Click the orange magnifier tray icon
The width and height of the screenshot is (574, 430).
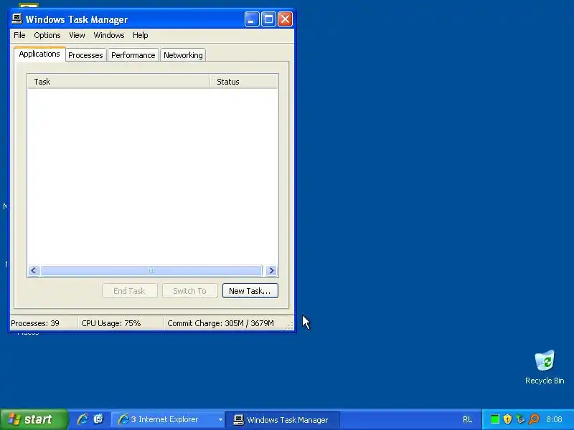click(x=534, y=419)
